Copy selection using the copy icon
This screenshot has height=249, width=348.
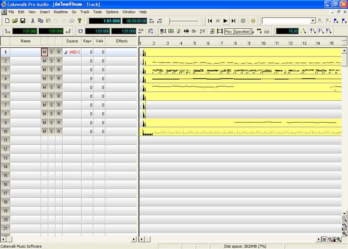(x=40, y=21)
